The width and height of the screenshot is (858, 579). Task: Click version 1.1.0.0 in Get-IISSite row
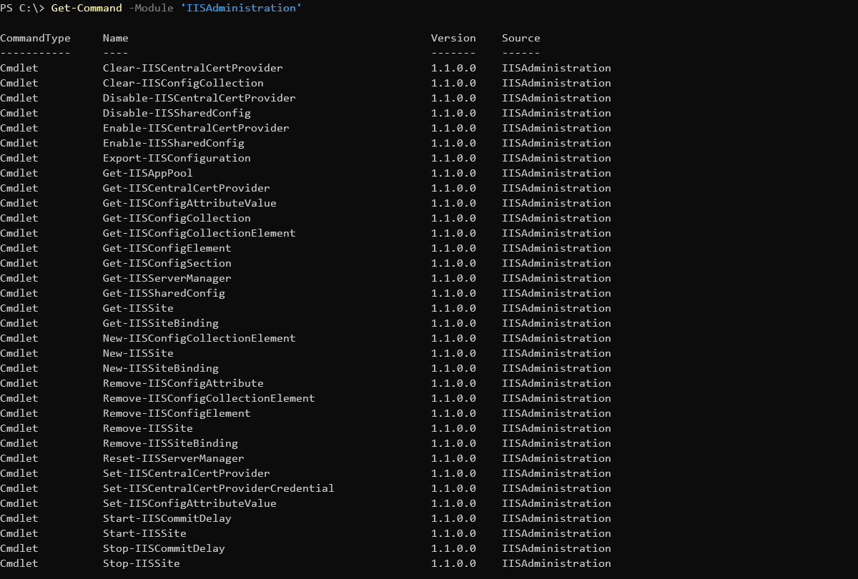(453, 308)
